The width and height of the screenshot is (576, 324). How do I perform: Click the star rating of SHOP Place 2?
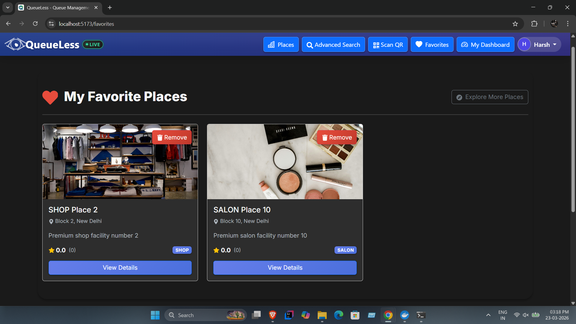pyautogui.click(x=62, y=250)
